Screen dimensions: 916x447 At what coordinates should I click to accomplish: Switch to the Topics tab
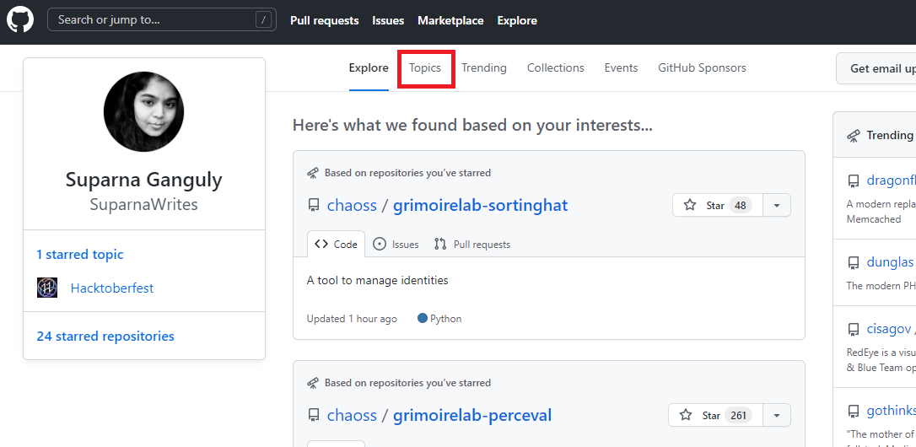point(425,68)
